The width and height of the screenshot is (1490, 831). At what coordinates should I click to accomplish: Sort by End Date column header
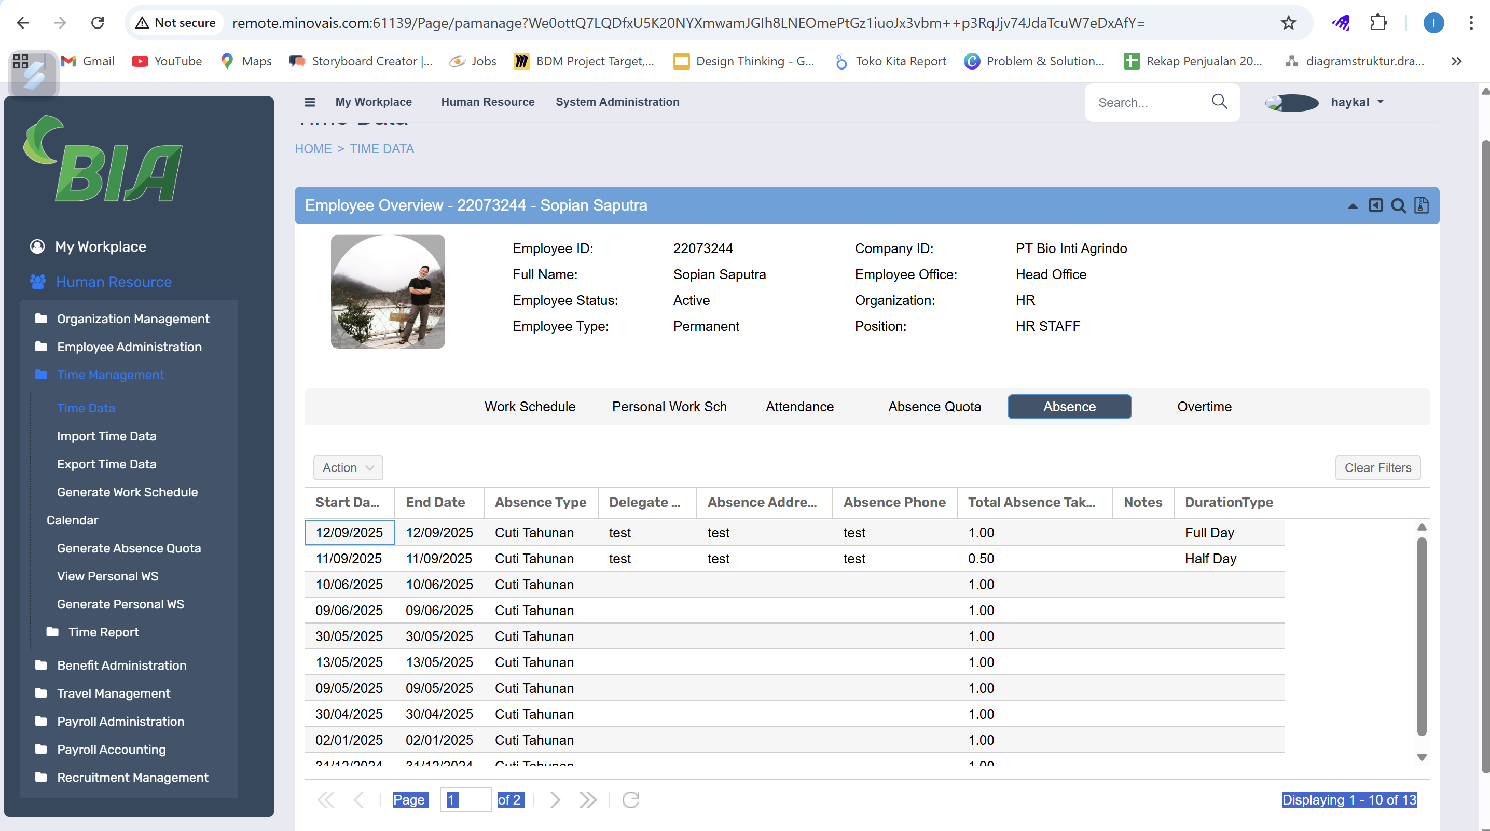[x=438, y=503]
